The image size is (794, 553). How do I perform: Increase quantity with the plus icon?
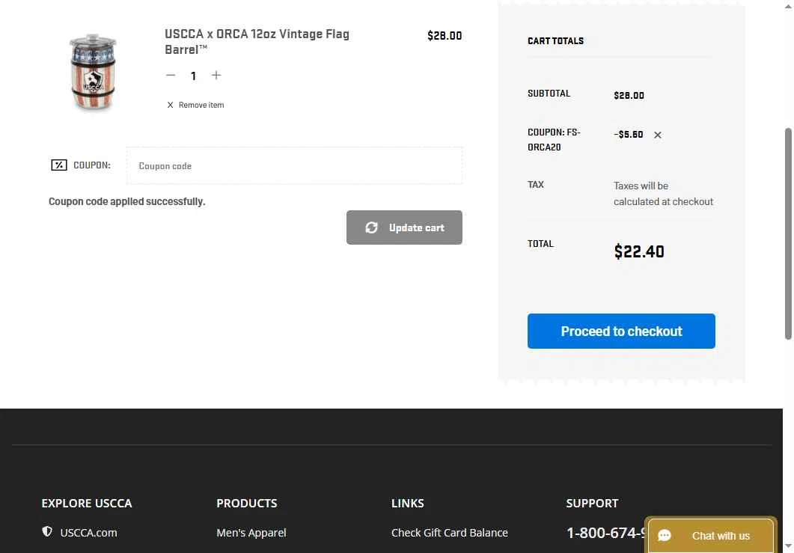click(x=216, y=76)
